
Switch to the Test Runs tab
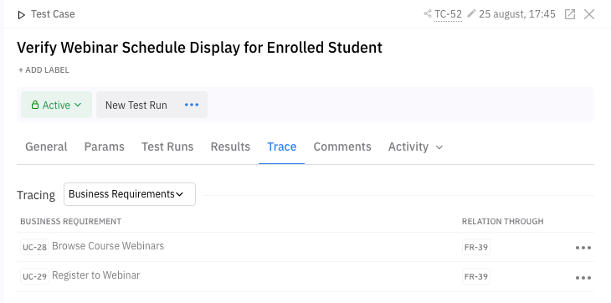point(167,146)
